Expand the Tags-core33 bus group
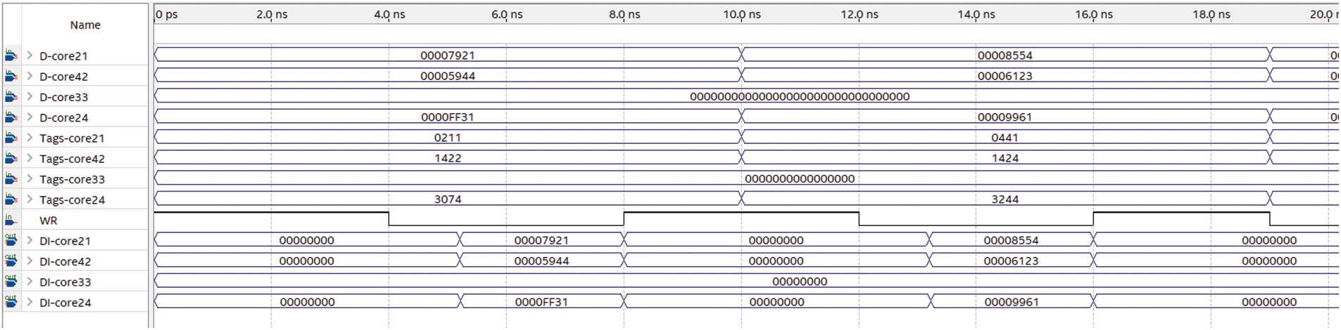The image size is (1341, 330). (30, 179)
